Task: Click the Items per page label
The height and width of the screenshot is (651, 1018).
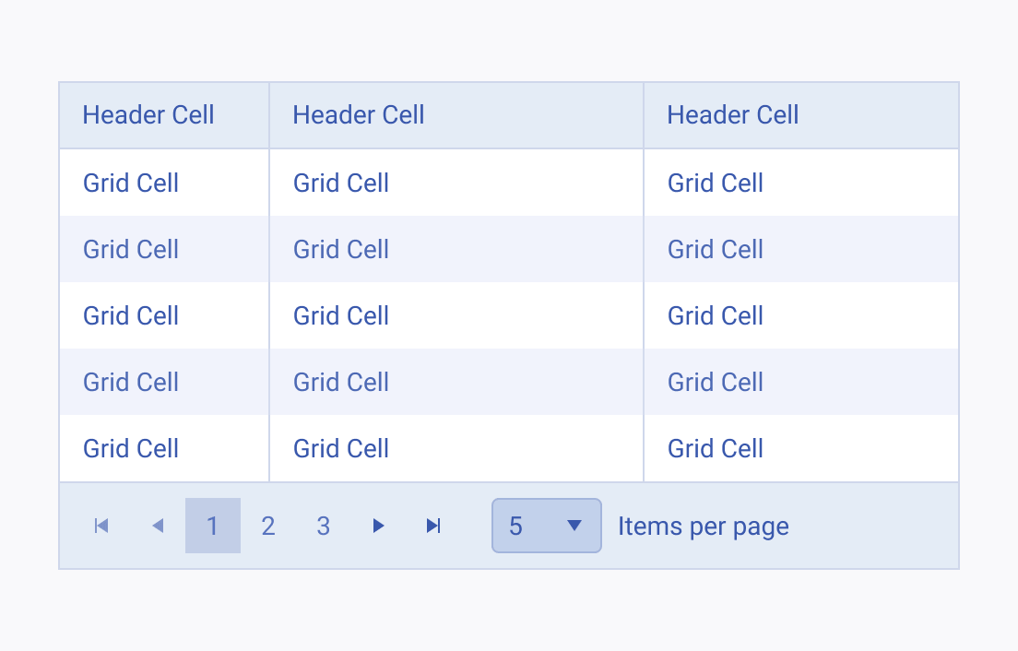Action: point(704,527)
